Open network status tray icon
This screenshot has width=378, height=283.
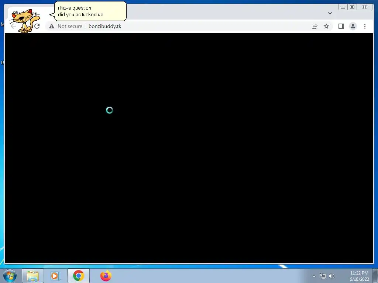[x=323, y=276]
